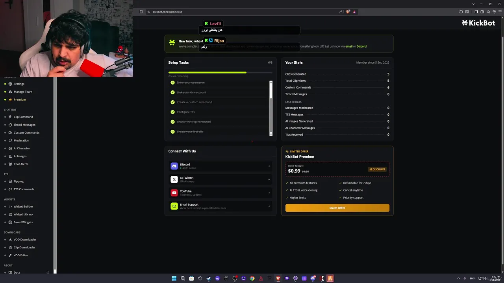Click the Premium crown icon
This screenshot has height=283, width=504.
(x=10, y=99)
